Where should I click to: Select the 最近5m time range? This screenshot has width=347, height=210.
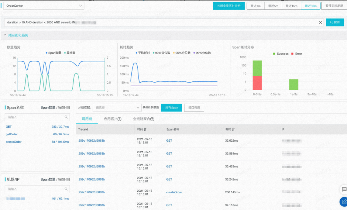[273, 6]
